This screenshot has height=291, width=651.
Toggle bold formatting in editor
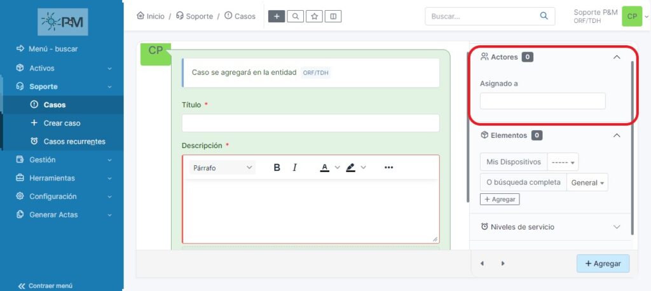(x=277, y=168)
